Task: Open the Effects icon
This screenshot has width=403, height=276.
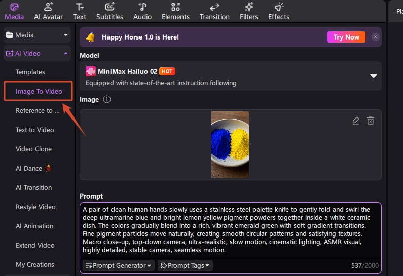Action: click(x=279, y=7)
